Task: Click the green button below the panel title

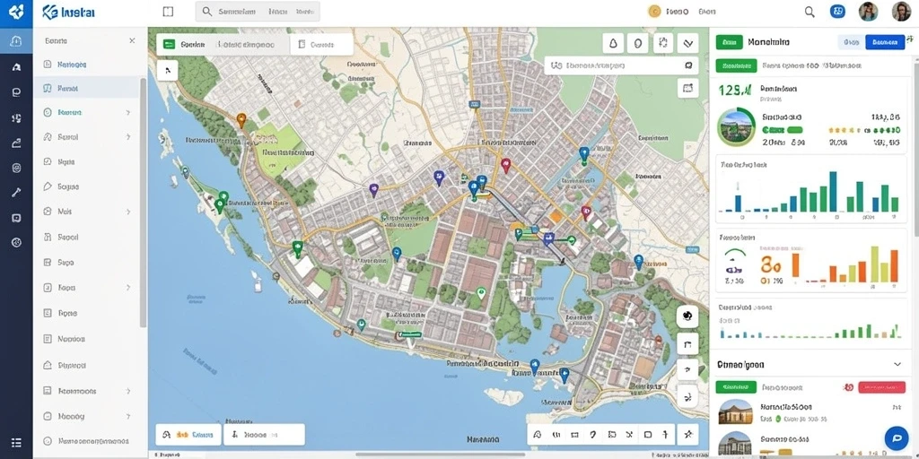Action: [736, 65]
